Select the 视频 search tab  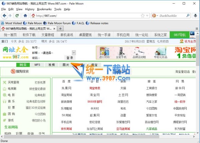tap(52, 65)
